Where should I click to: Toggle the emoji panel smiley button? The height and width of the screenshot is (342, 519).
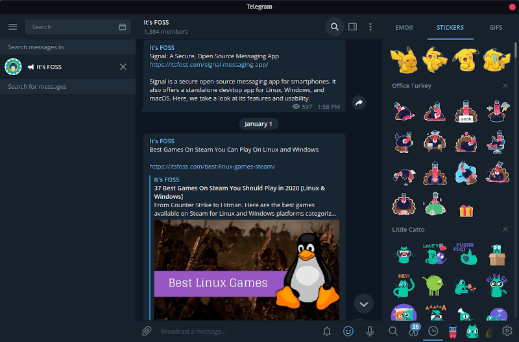tap(348, 331)
